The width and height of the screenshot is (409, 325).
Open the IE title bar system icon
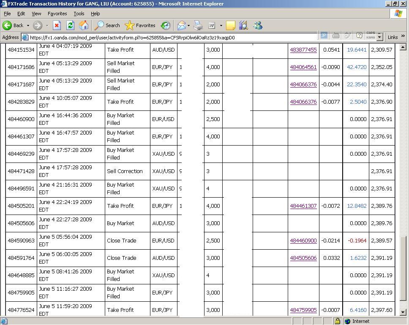(4, 4)
